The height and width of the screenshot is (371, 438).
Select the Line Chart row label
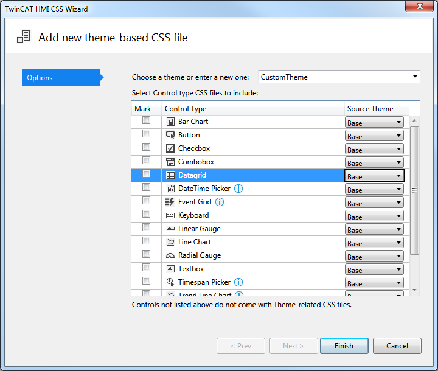click(x=195, y=242)
